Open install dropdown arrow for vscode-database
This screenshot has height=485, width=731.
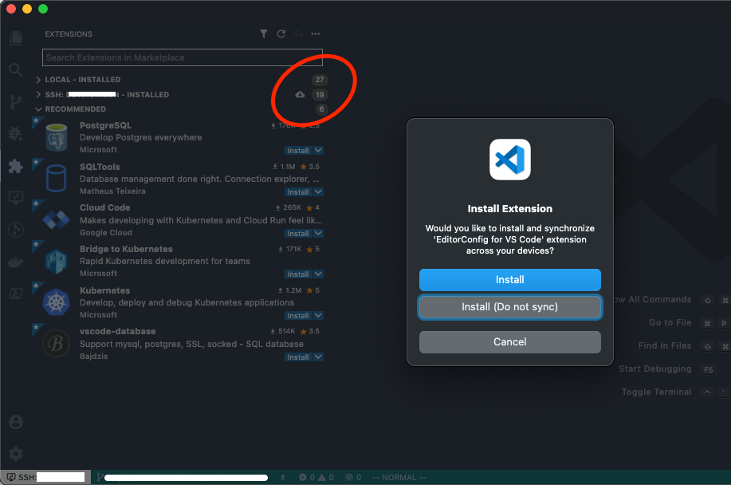[318, 357]
